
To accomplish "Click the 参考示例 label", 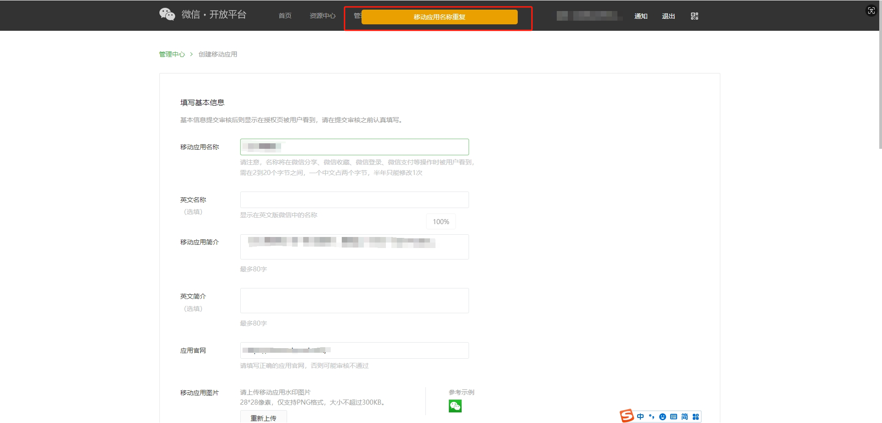I will coord(462,392).
